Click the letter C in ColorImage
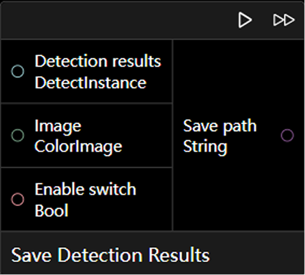The height and width of the screenshot is (275, 305). 39,146
